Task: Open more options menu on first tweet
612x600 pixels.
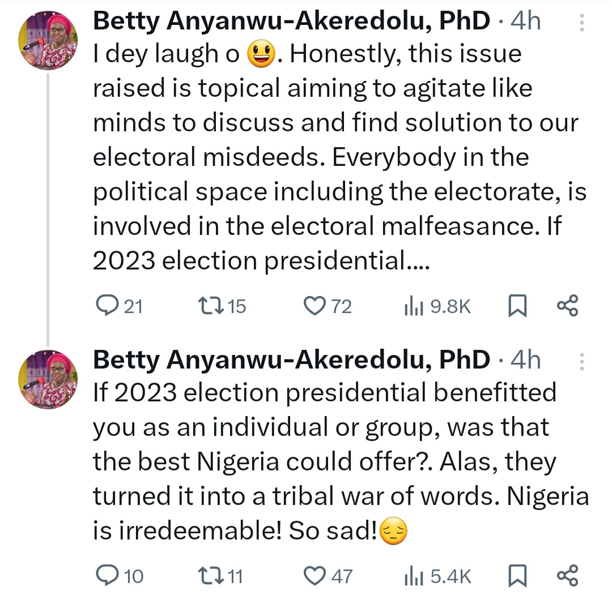Action: tap(582, 22)
